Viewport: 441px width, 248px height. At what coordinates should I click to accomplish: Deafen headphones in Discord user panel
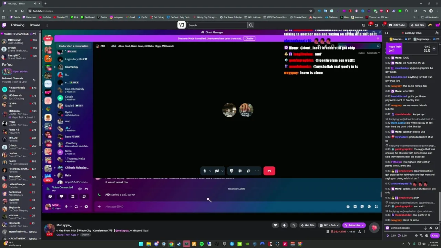76,207
